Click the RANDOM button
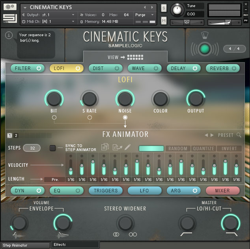 [x=177, y=149]
